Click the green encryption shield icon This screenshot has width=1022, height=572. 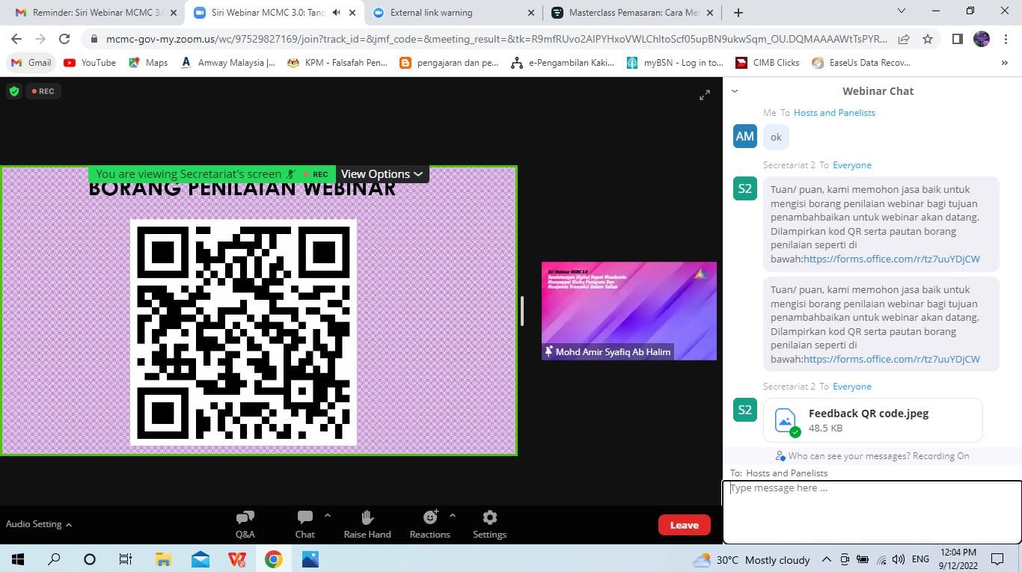(x=13, y=91)
